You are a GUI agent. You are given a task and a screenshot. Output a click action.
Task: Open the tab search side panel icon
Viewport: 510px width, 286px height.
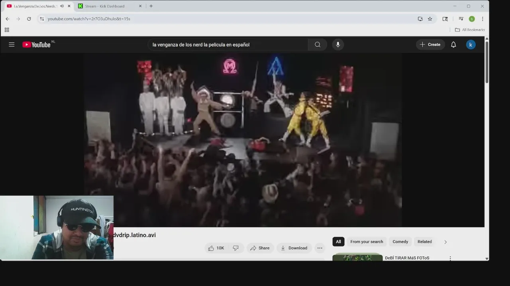coord(445,19)
